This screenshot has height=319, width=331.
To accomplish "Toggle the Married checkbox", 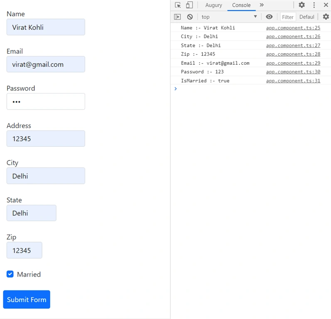I will (10, 274).
